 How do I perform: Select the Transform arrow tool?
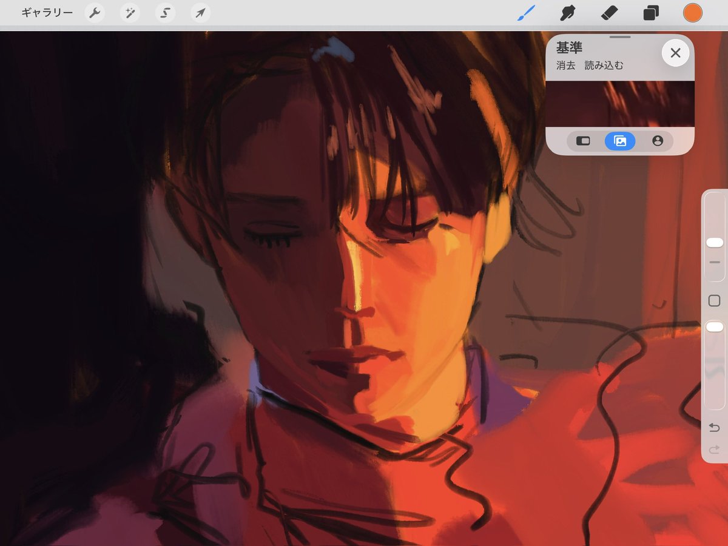tap(200, 13)
